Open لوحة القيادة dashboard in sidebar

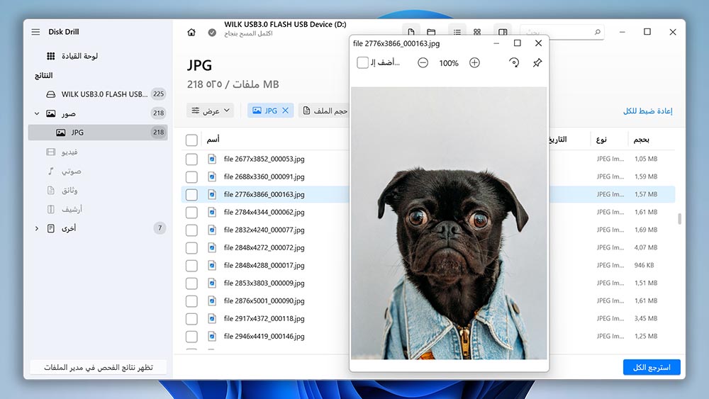coord(79,56)
